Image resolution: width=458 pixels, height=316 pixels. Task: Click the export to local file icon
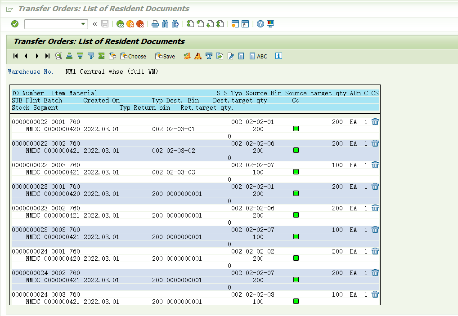pos(220,56)
